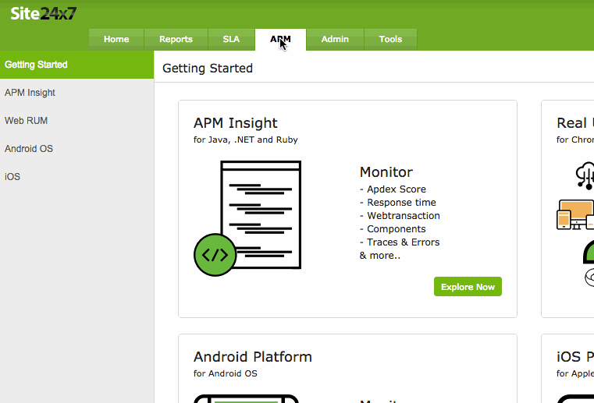Select Android OS in the sidebar
The width and height of the screenshot is (594, 403).
[29, 149]
